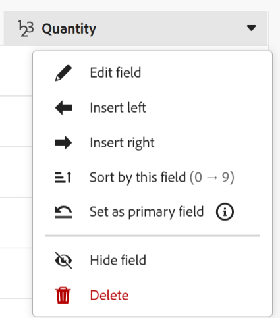Click the right arrow Insert right icon
Screen dimensions: 280x318
(x=63, y=143)
